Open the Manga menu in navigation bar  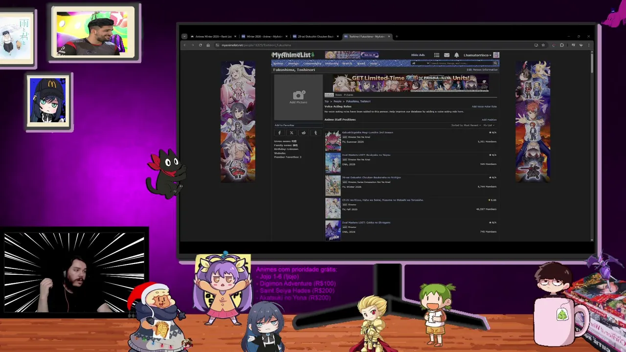[293, 64]
